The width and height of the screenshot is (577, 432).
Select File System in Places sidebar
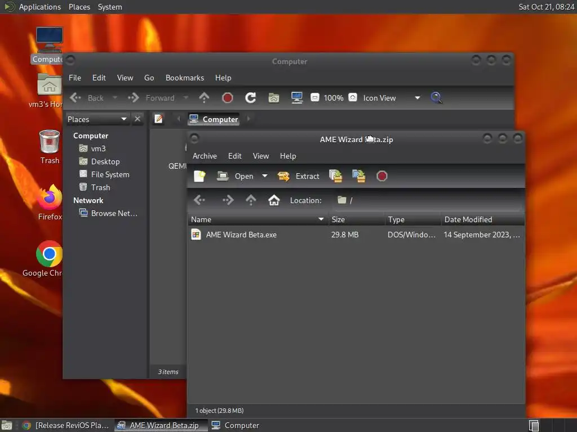click(x=110, y=174)
